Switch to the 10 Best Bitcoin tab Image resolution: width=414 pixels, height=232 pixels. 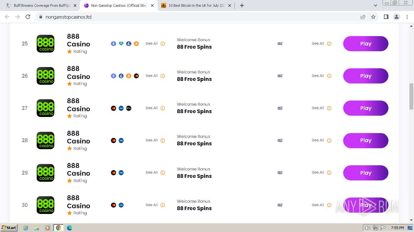pos(197,5)
